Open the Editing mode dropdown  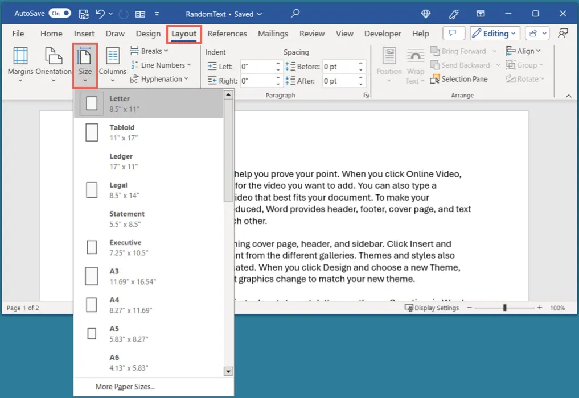click(x=494, y=33)
